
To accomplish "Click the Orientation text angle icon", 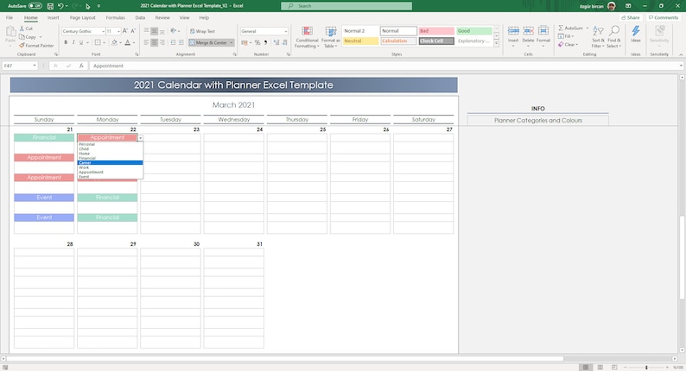I will pyautogui.click(x=174, y=31).
